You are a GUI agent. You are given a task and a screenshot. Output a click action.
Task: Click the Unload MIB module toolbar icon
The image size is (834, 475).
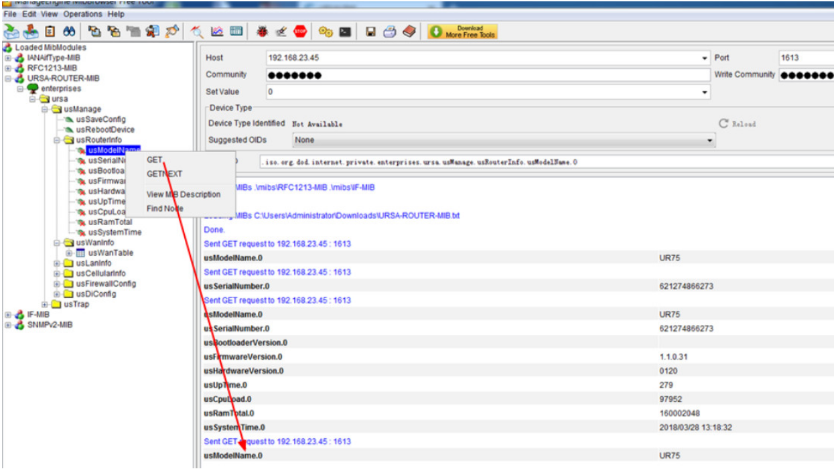(31, 31)
